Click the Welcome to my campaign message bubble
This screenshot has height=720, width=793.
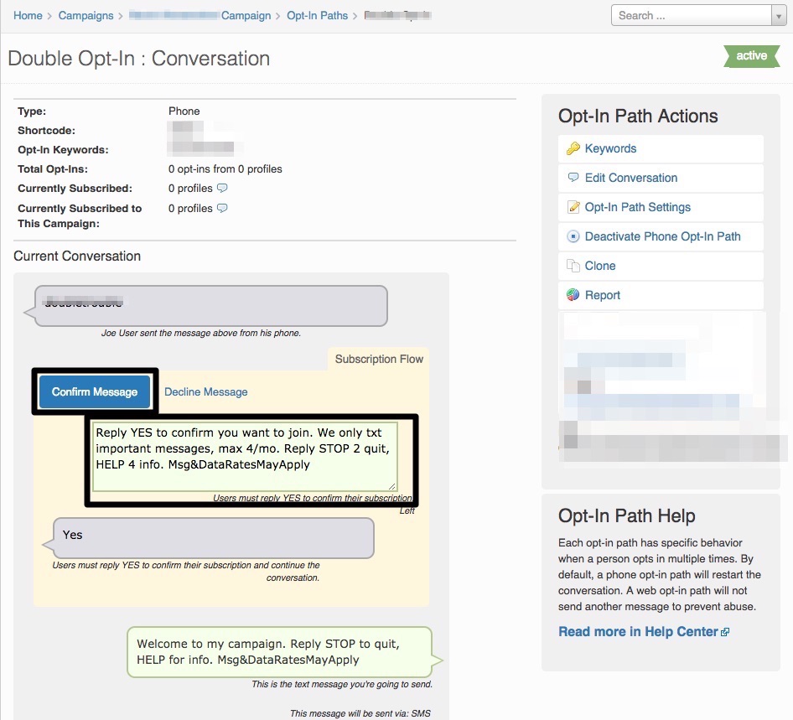pyautogui.click(x=280, y=652)
